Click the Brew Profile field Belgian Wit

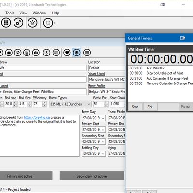click(x=107, y=92)
